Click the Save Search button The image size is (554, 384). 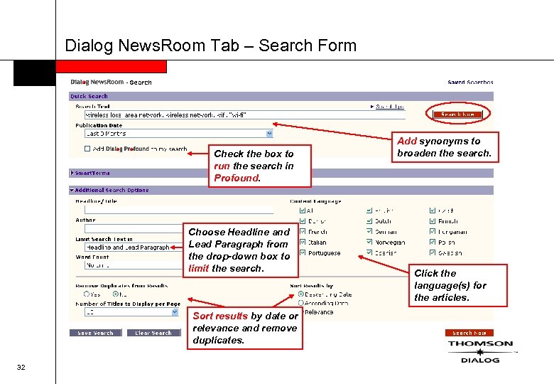coord(95,333)
